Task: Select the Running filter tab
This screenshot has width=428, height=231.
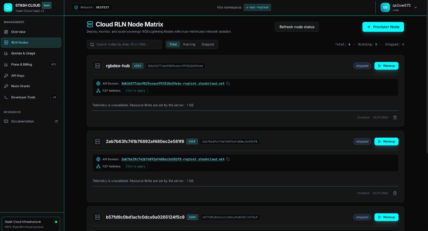Action: pos(189,44)
